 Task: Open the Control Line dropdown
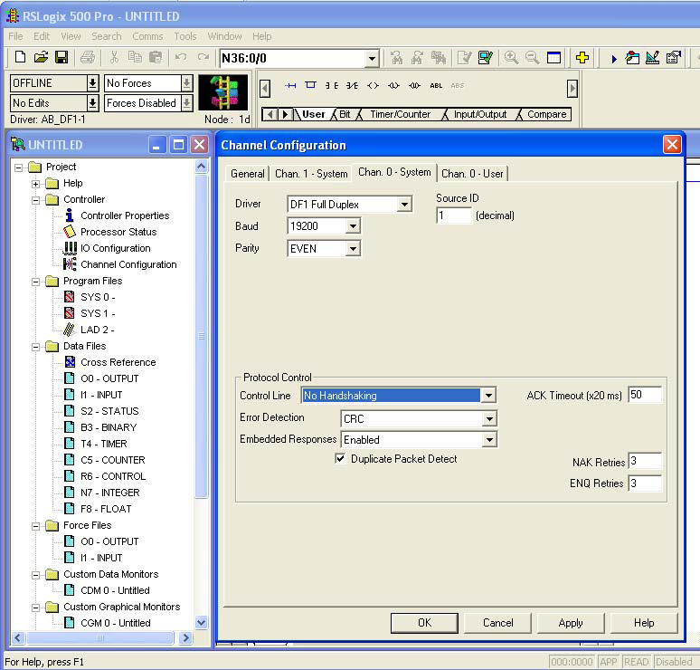pyautogui.click(x=489, y=395)
